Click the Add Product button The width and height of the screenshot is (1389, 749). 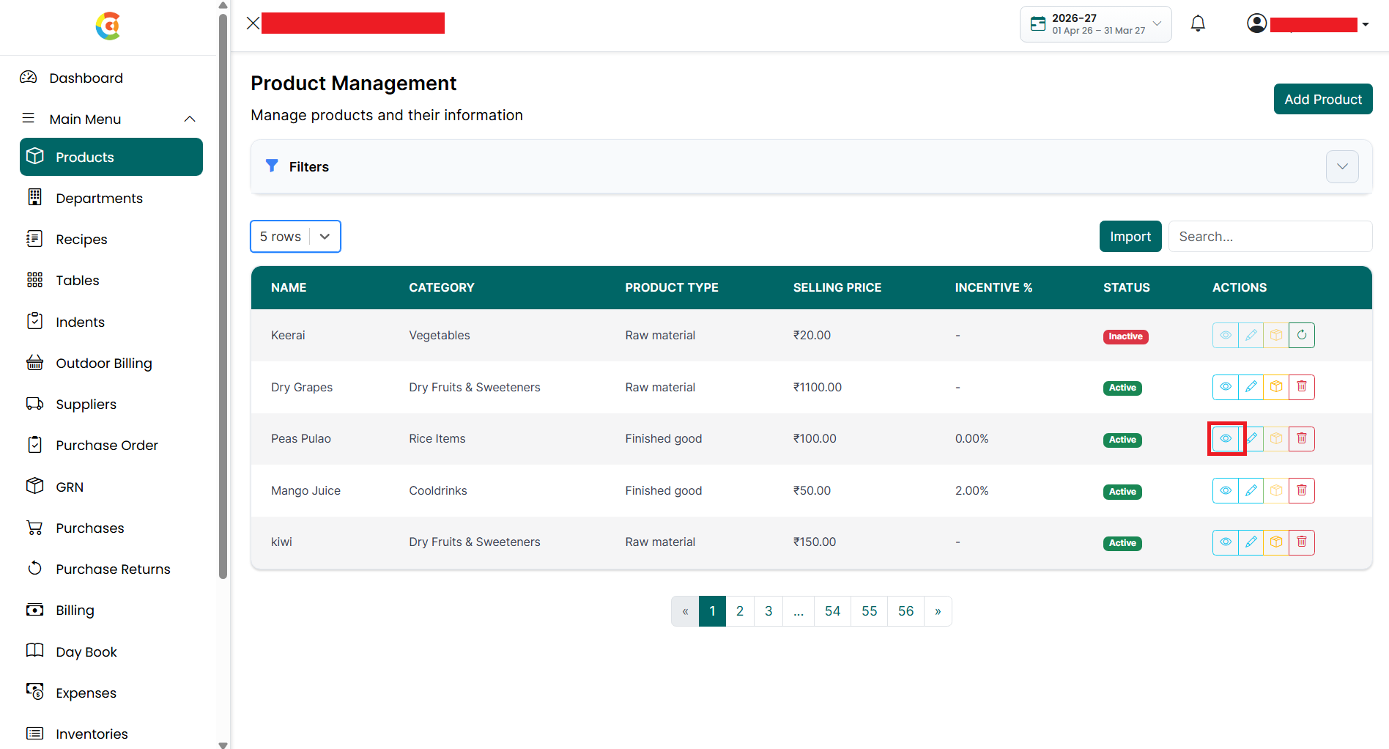pyautogui.click(x=1323, y=99)
